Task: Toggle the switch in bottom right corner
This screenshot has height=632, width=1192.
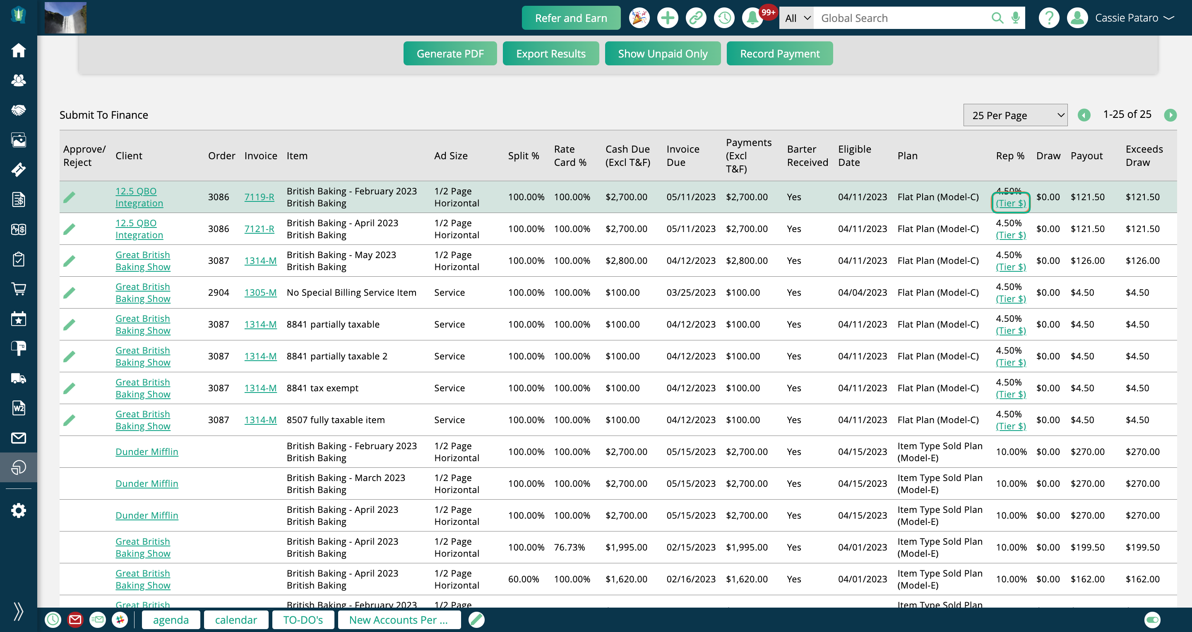Action: click(x=1152, y=620)
